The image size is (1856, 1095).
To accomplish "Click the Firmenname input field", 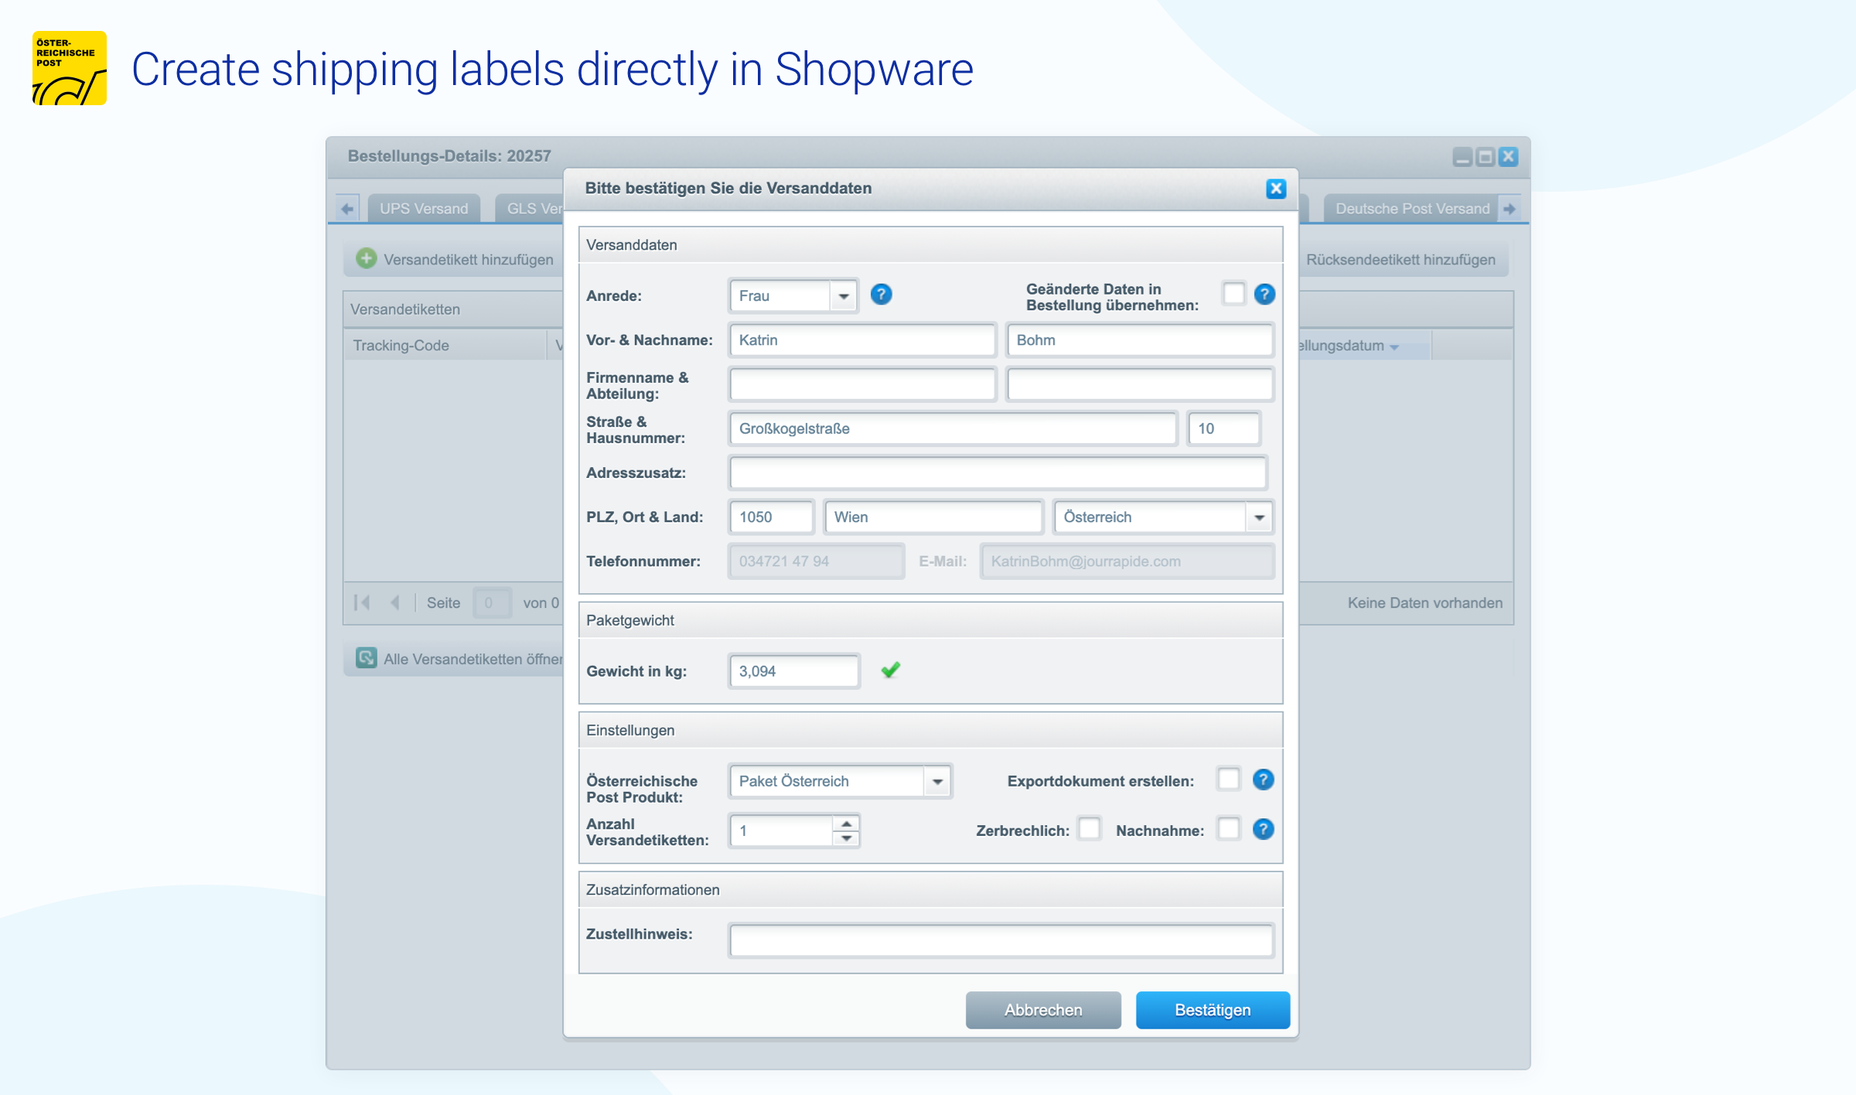I will 862,384.
